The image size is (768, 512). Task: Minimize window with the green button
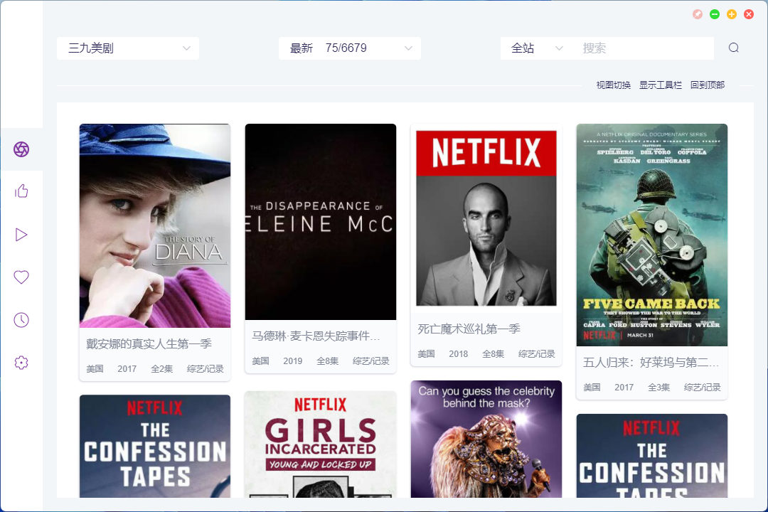tap(715, 14)
